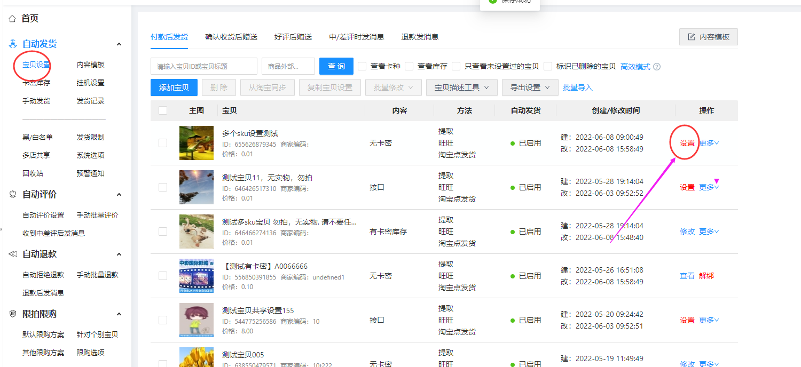Screen dimensions: 801x367
Task: Select the 测试宝贝11 row checkbox
Action: (x=163, y=187)
